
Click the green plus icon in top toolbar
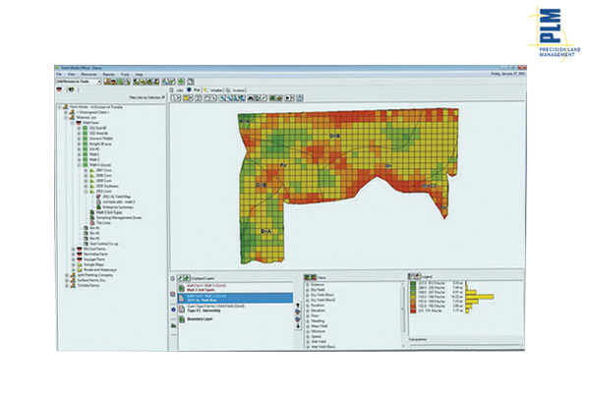click(181, 82)
